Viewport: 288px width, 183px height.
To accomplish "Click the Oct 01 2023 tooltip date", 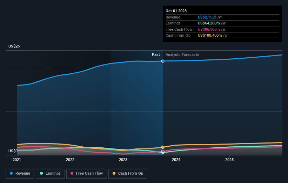I will [x=176, y=11].
